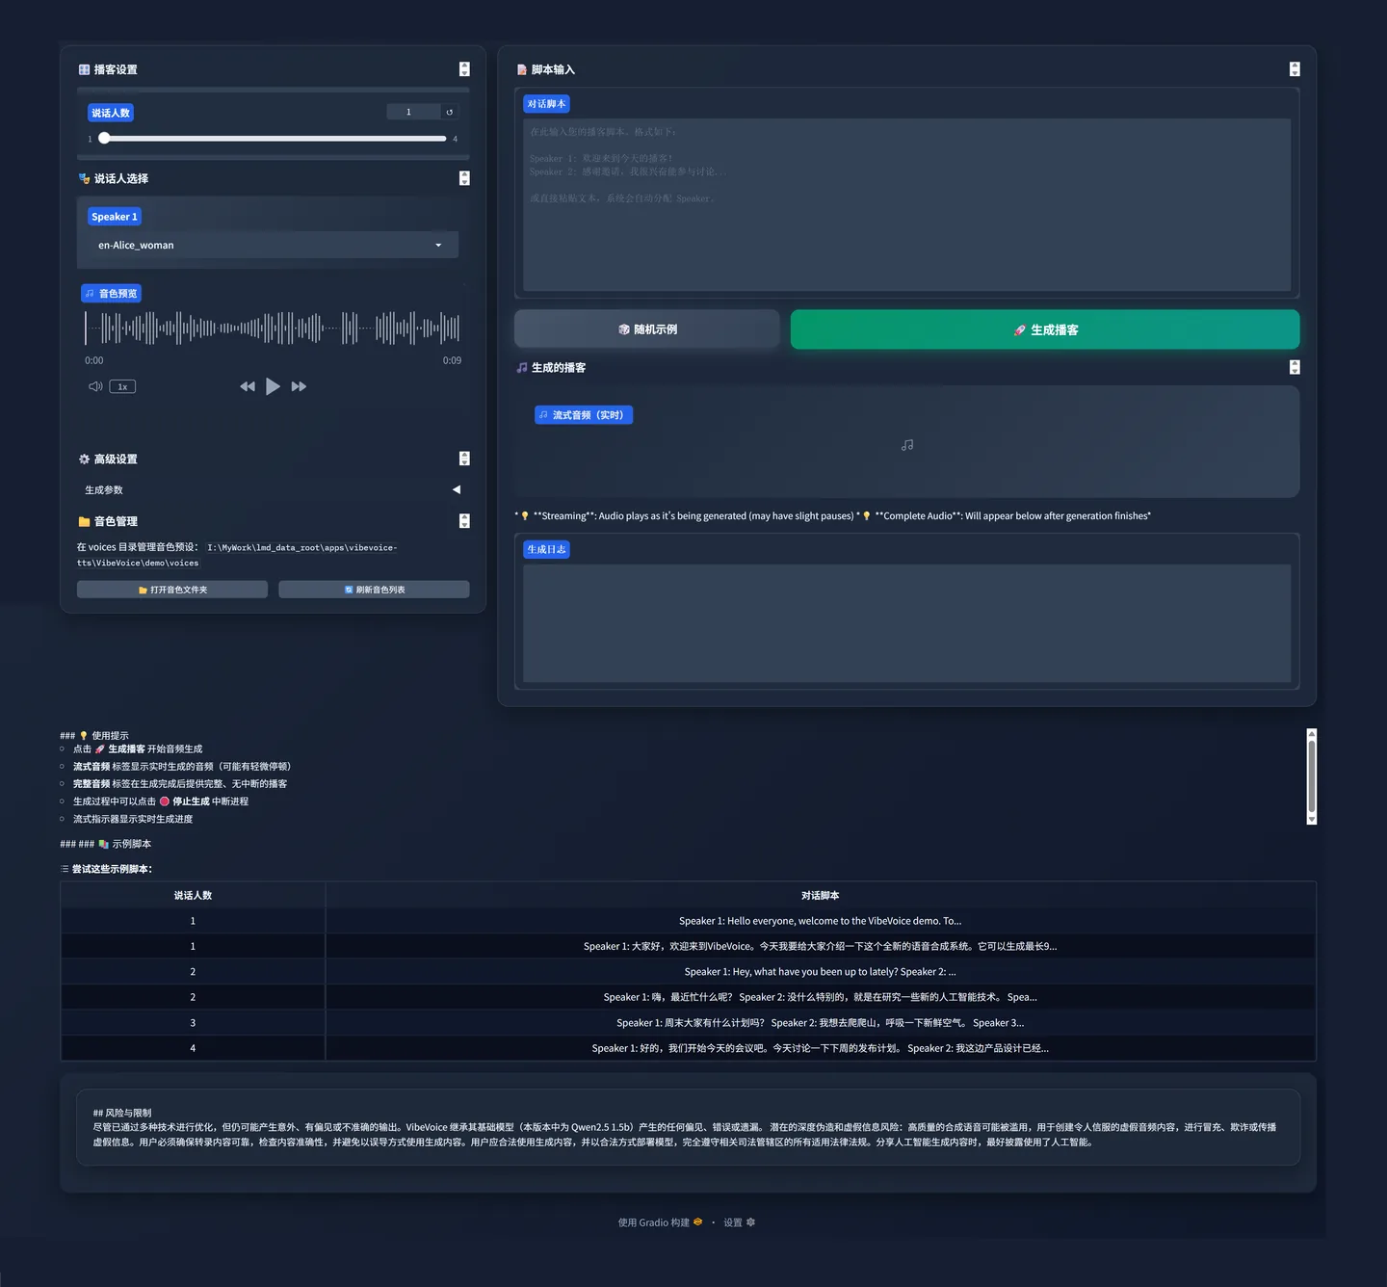
Task: Click the 随机示例 button
Action: tap(647, 329)
